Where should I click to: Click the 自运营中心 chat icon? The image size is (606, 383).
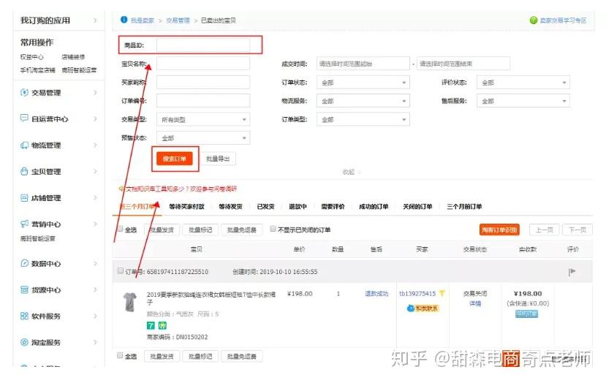24,118
